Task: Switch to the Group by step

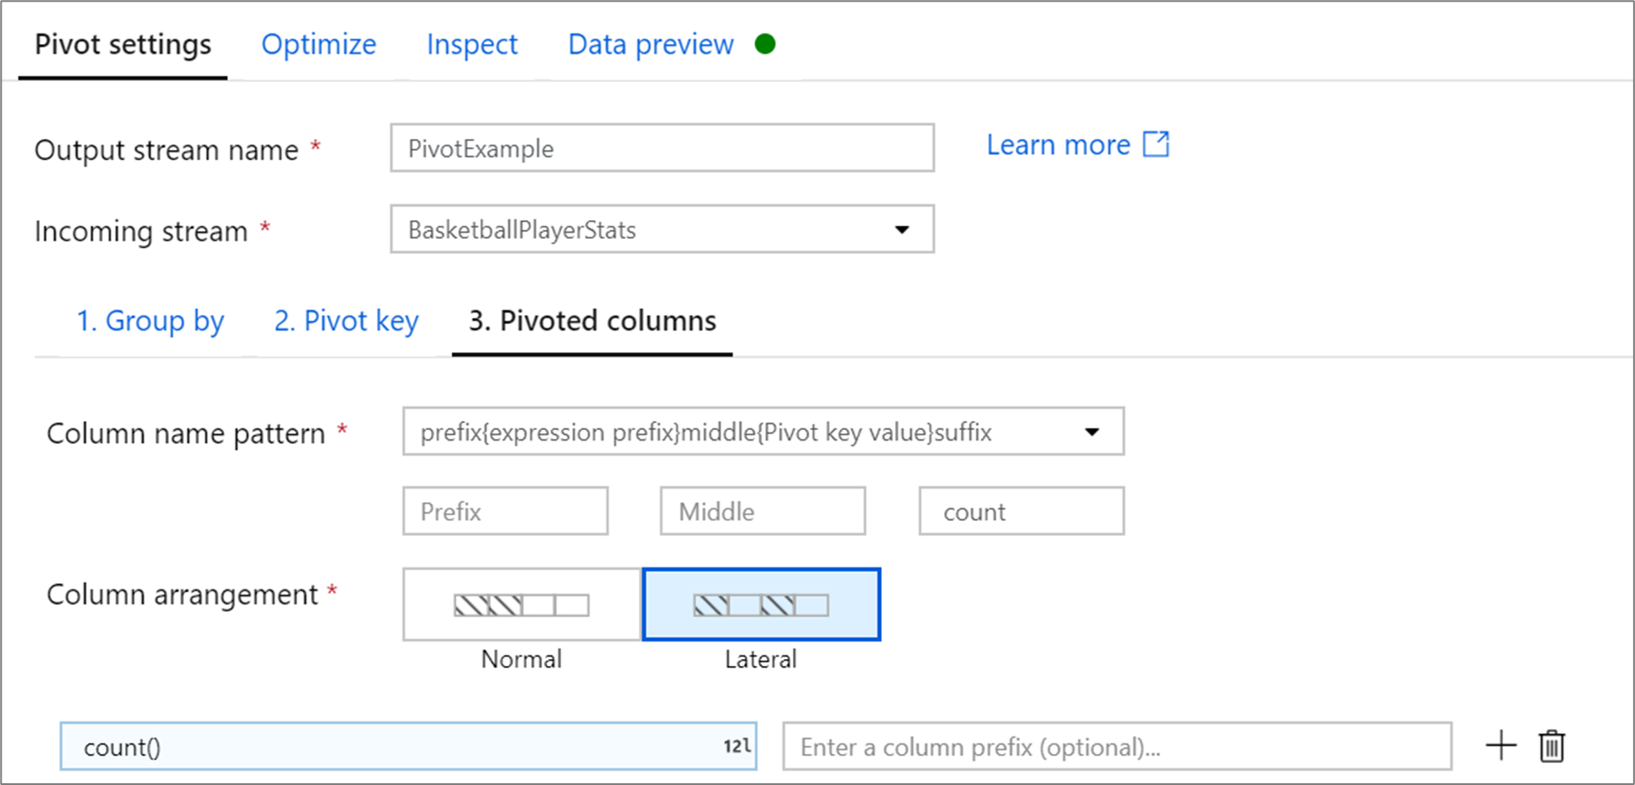Action: click(150, 321)
